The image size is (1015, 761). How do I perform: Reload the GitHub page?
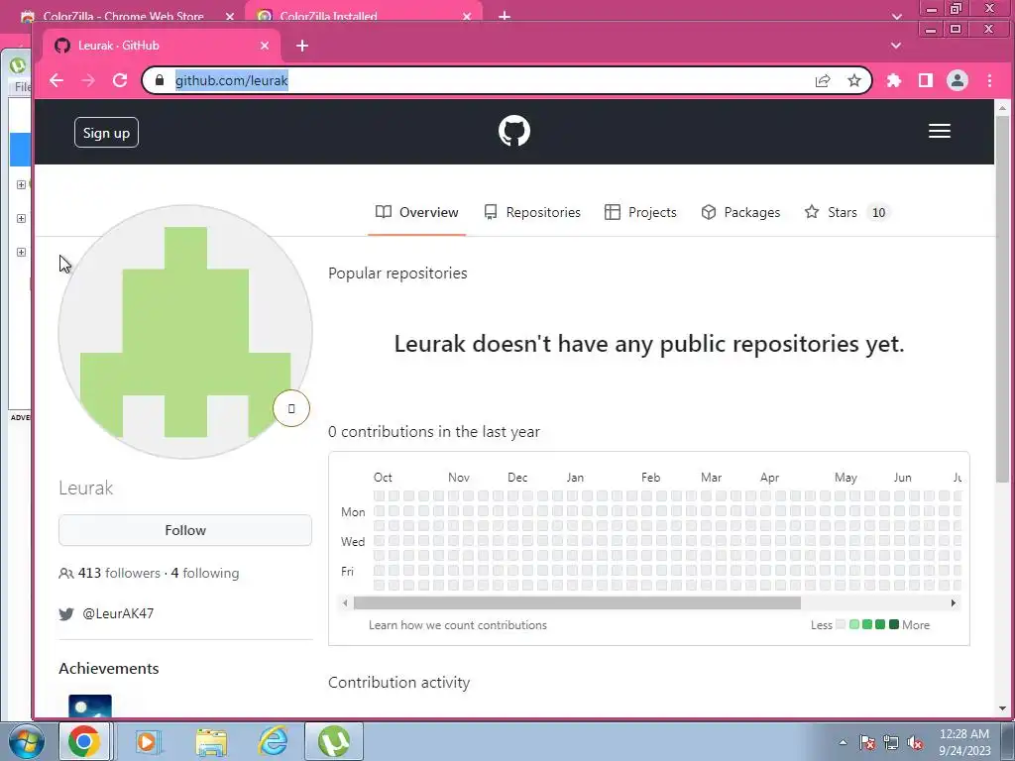pos(120,80)
